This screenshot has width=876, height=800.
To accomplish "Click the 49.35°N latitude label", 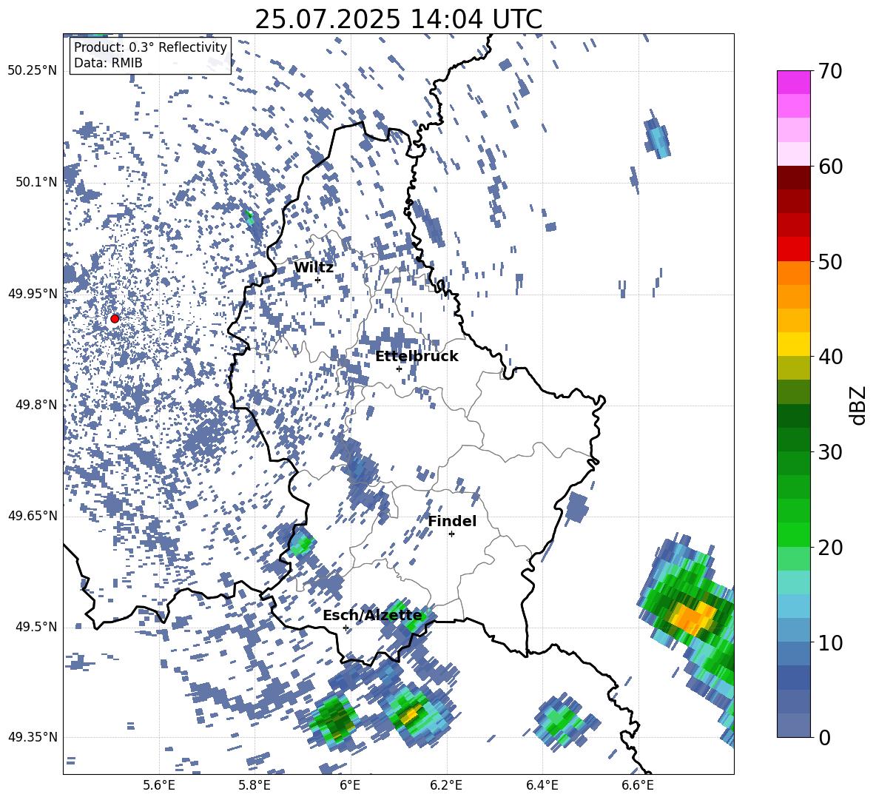I will coord(33,737).
